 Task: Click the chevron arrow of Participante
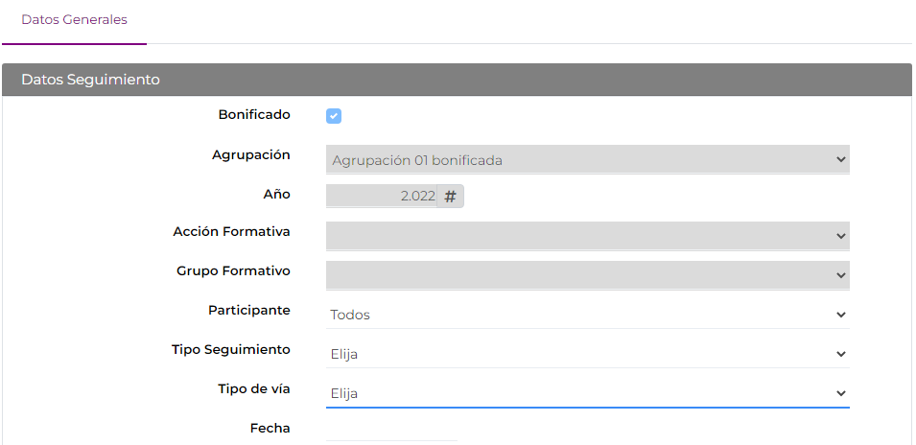[x=840, y=315]
